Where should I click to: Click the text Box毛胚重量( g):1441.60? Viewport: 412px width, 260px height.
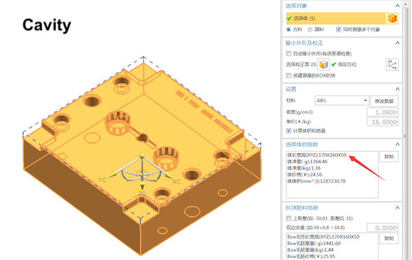click(314, 244)
